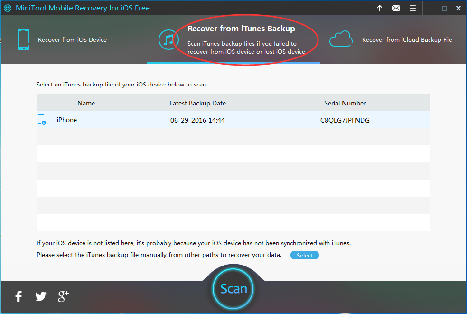The height and width of the screenshot is (314, 467).
Task: Select the iPhone backup name cell
Action: tap(67, 120)
